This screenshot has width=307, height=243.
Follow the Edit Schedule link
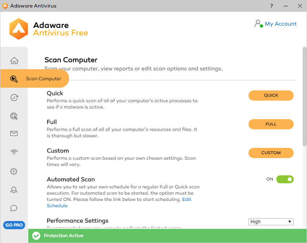(57, 206)
